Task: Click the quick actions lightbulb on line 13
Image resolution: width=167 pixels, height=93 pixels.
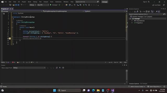Action: click(10, 38)
